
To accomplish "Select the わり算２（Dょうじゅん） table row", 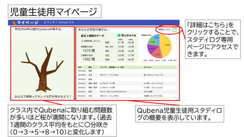I will 127,83.
